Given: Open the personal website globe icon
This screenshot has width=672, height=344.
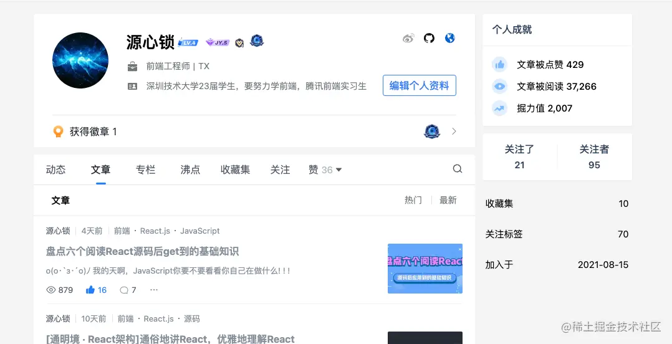Looking at the screenshot, I should tap(449, 38).
